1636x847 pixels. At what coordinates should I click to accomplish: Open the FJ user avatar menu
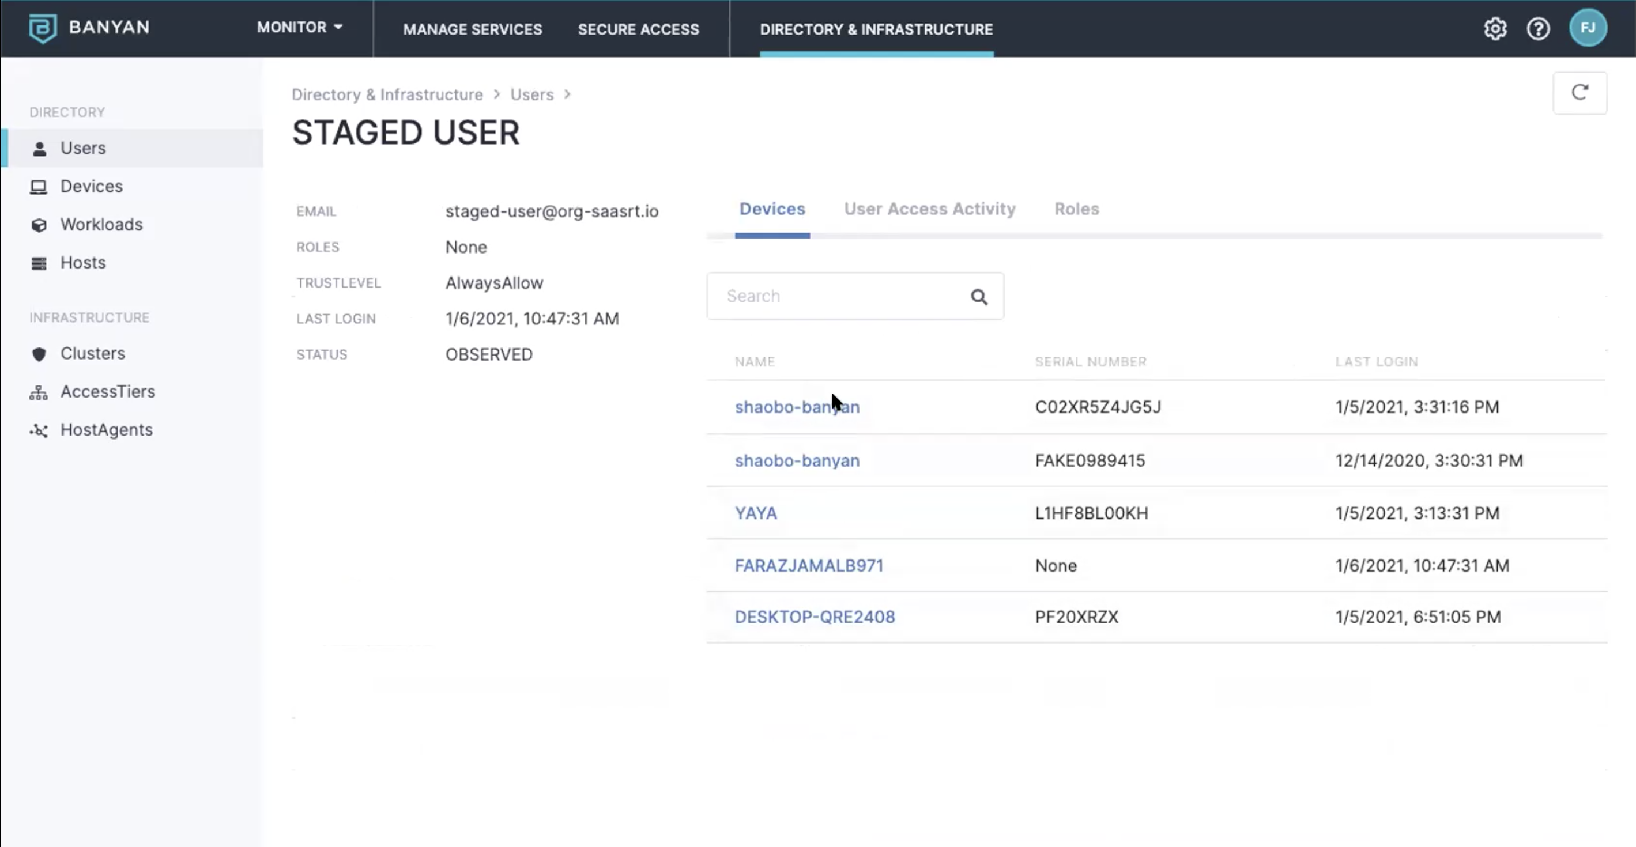click(x=1587, y=28)
